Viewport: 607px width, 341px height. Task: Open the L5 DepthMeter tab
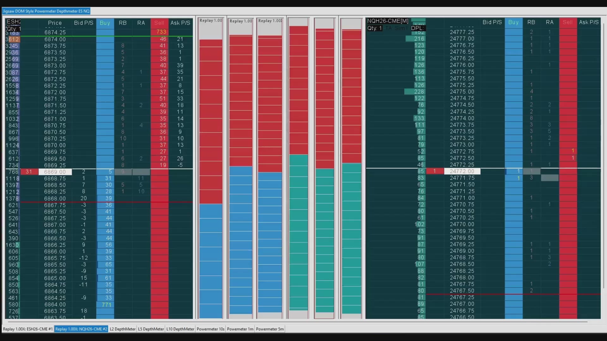[151, 329]
